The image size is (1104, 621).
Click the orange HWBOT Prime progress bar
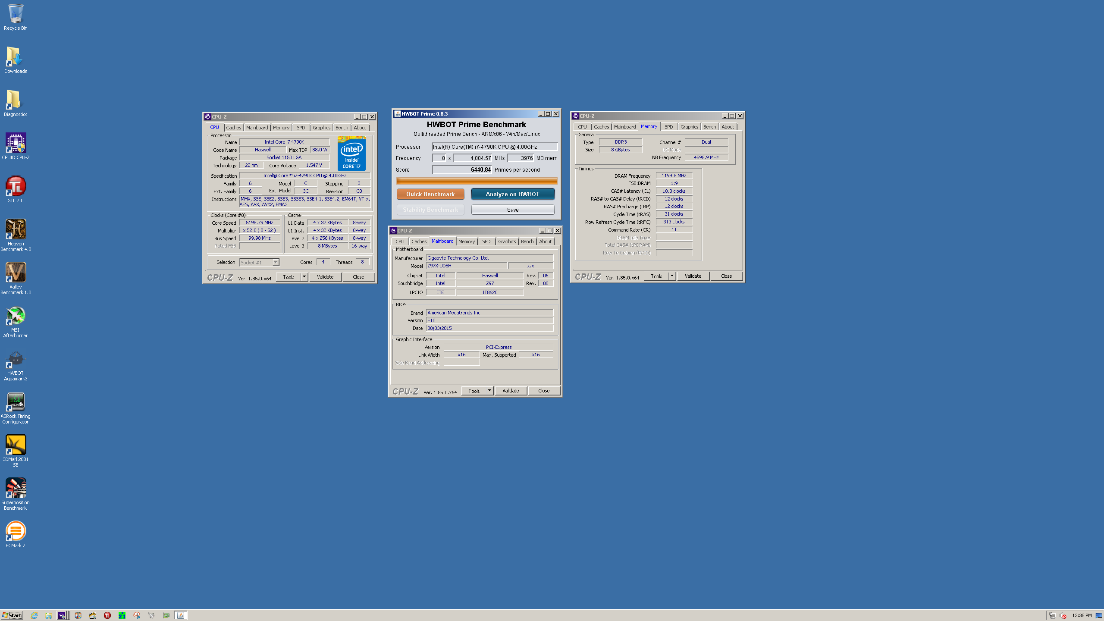(477, 181)
